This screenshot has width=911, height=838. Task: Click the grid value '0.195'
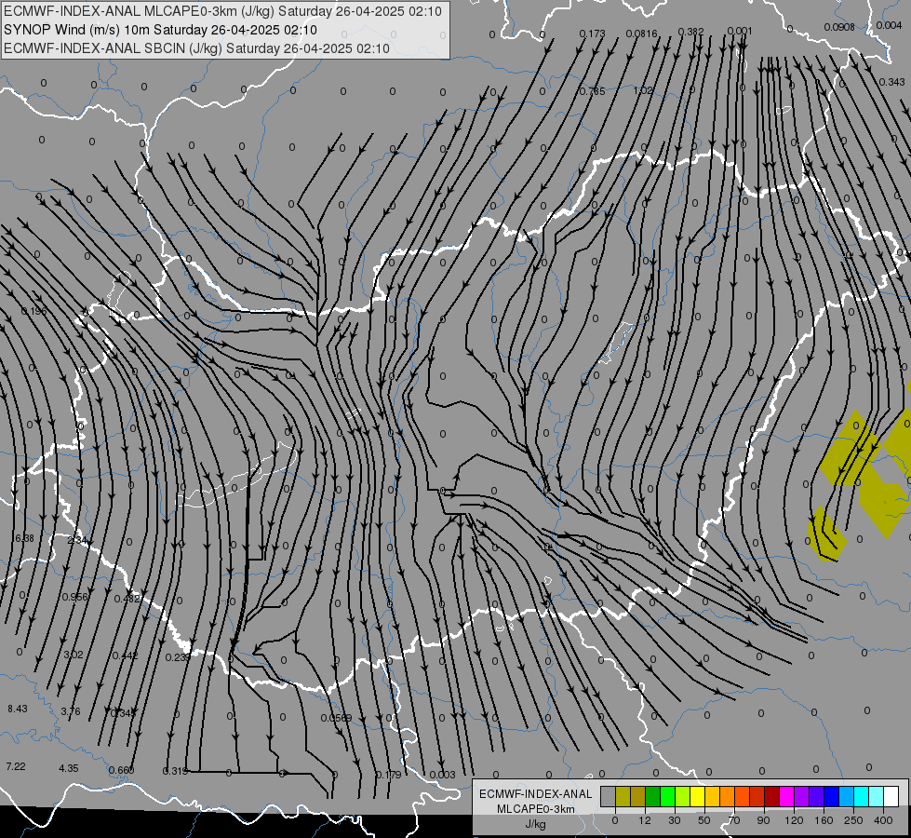pos(33,311)
